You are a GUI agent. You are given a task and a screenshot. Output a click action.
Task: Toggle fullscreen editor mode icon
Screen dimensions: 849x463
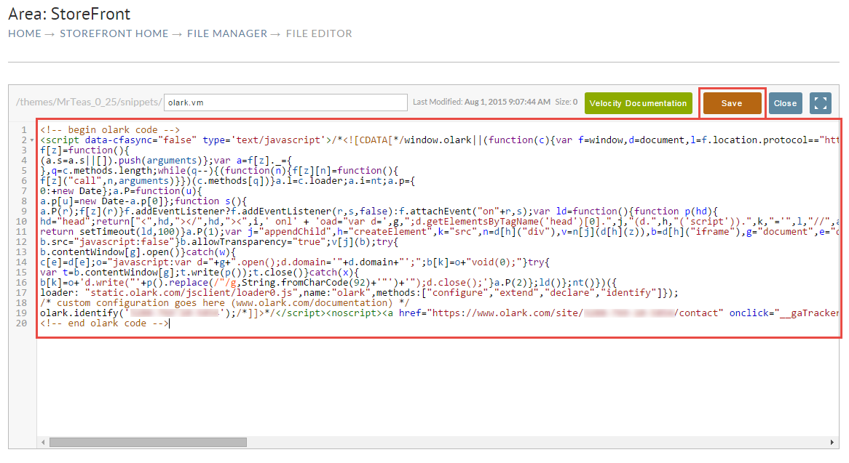821,103
